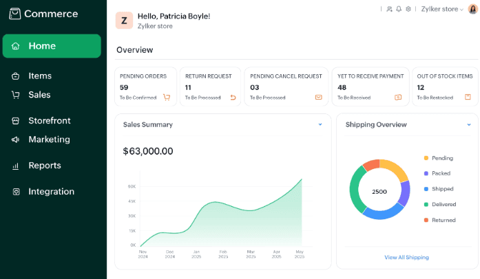The height and width of the screenshot is (279, 480).
Task: Click the notifications bell icon
Action: [399, 9]
